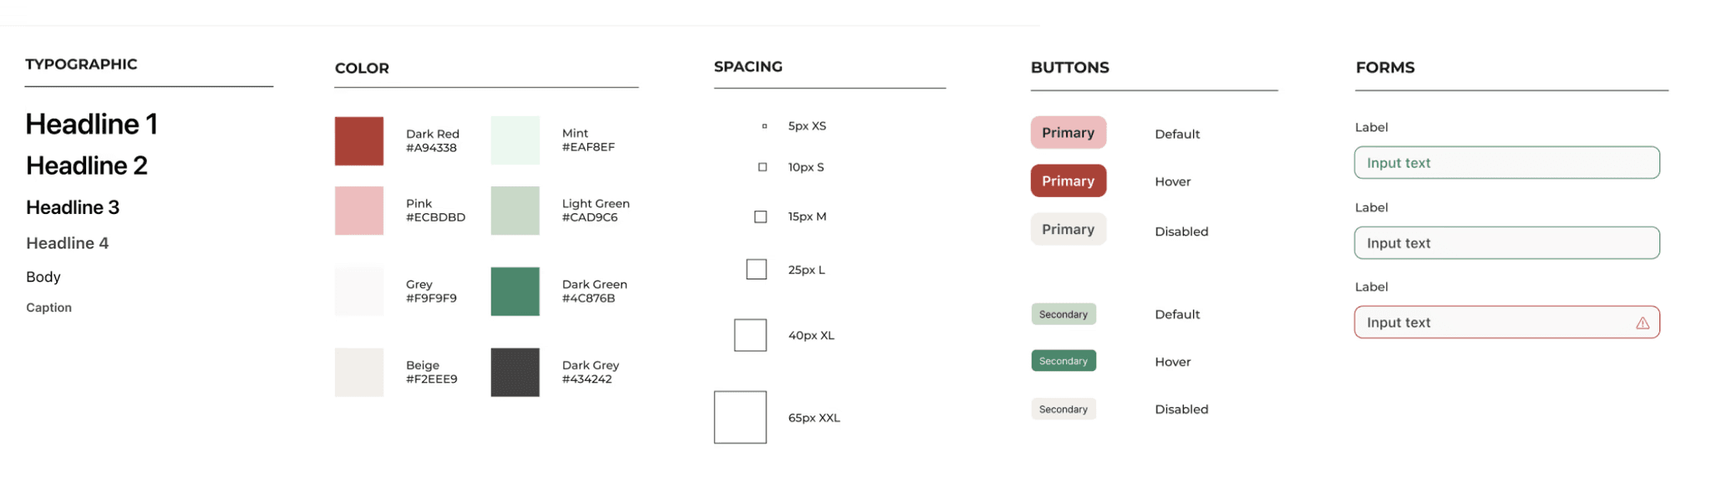Click the Headline 1 text sample

[x=92, y=125]
